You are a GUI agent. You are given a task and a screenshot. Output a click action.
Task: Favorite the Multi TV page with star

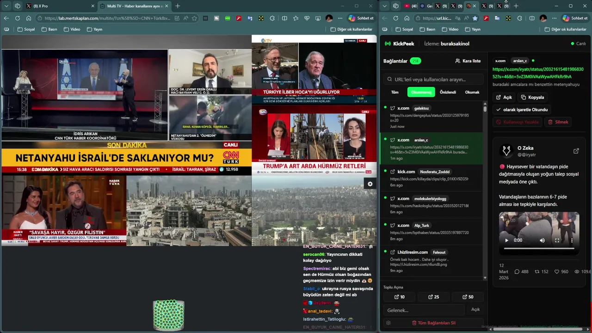[194, 18]
